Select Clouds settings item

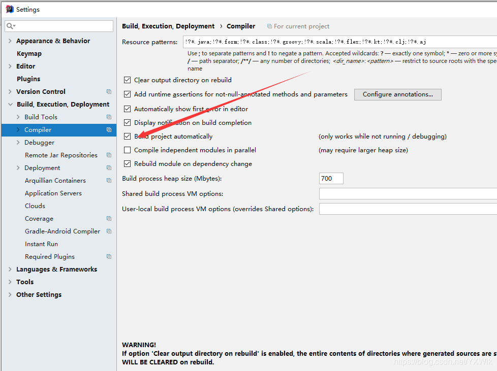(x=35, y=206)
